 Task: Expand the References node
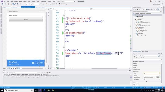click(x=135, y=18)
